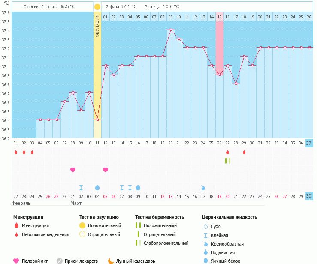Click the Половой акт legend heart icon
The height and width of the screenshot is (264, 317).
16,261
